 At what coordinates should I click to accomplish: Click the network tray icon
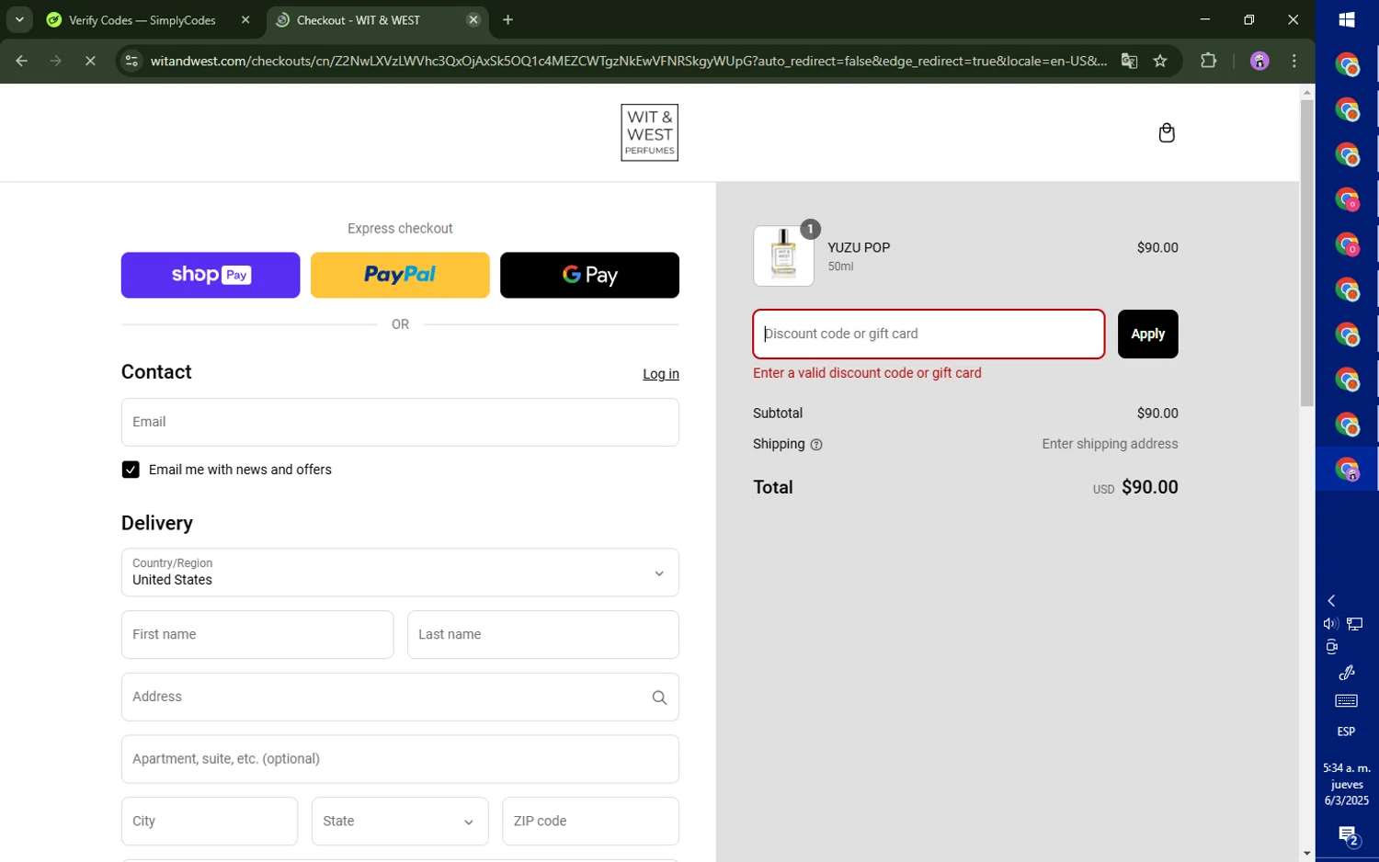pyautogui.click(x=1355, y=624)
